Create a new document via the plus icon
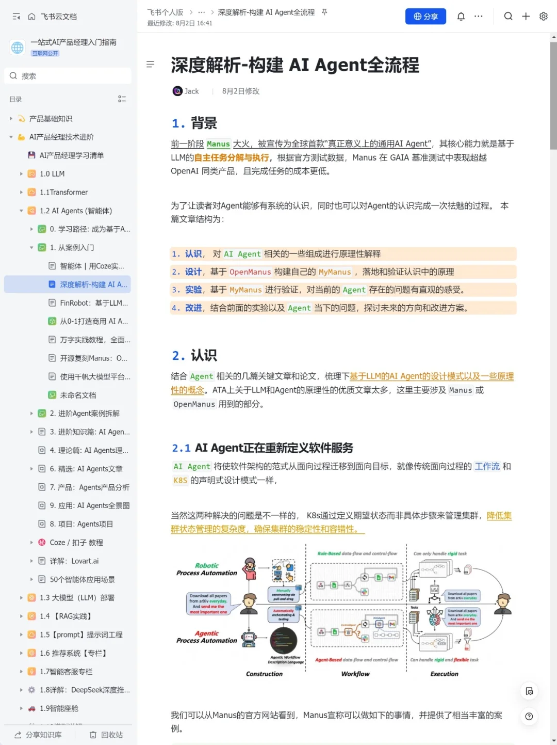This screenshot has height=745, width=557. [526, 16]
